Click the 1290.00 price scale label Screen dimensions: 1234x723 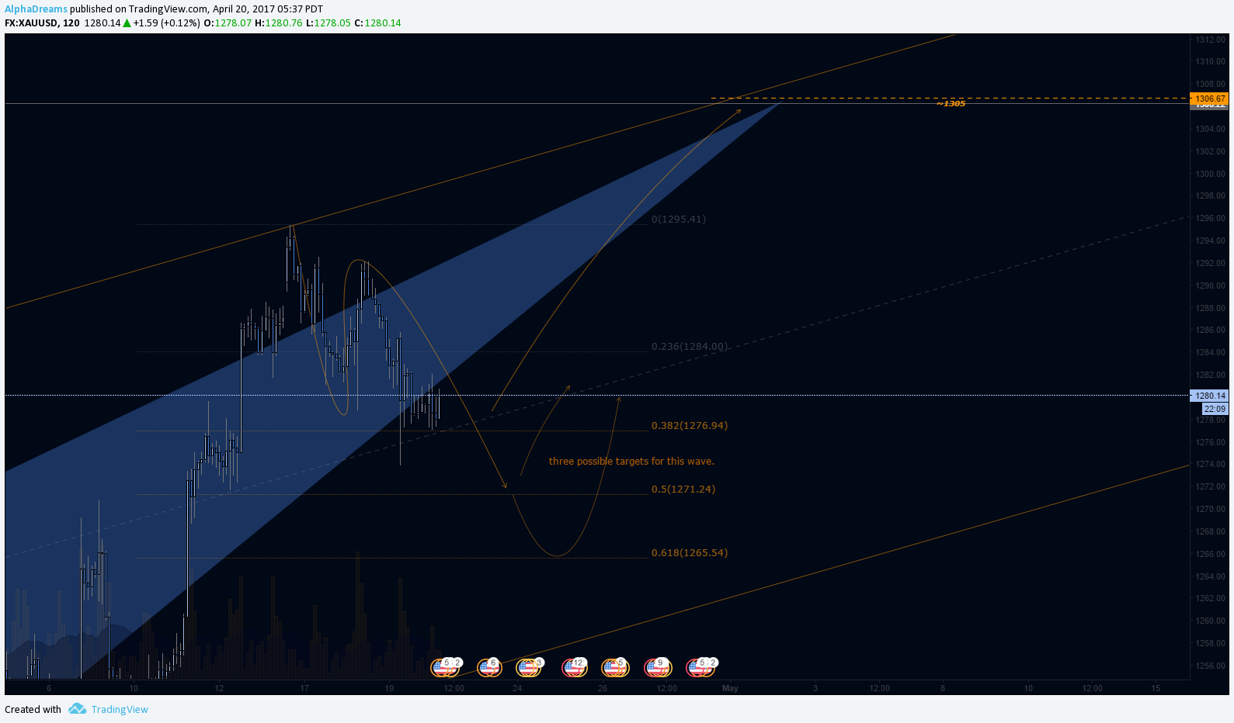pyautogui.click(x=1210, y=285)
